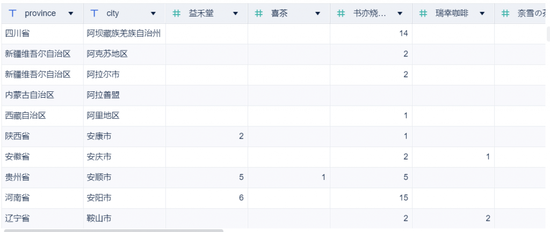
Task: Click 喜茶 value 1 in 安顺市 row
Action: pyautogui.click(x=323, y=177)
